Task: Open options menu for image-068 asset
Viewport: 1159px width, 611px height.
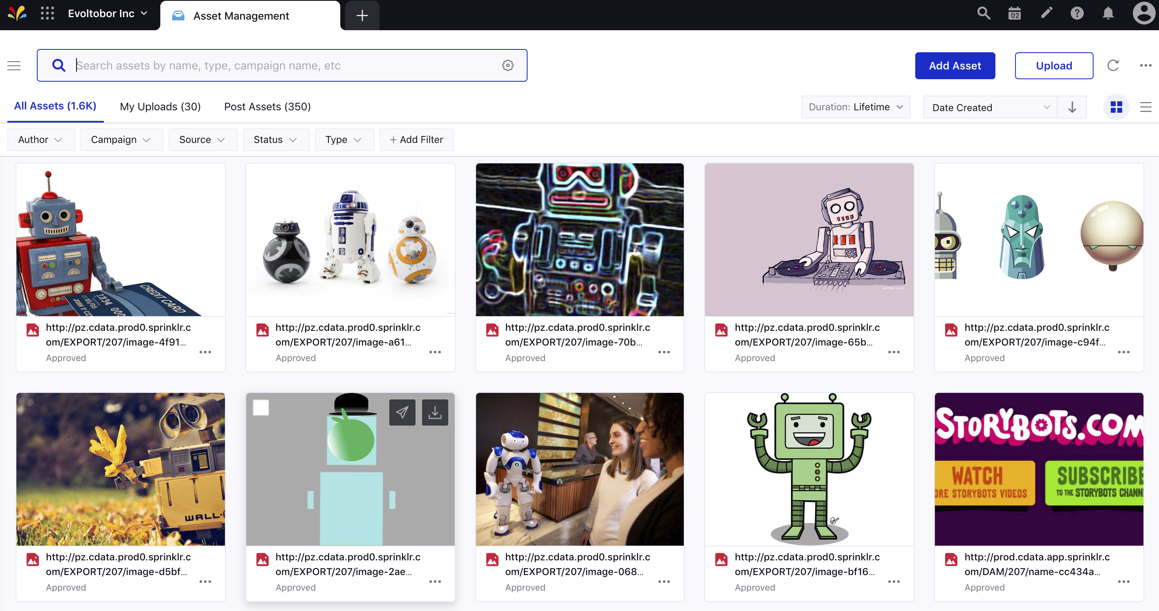Action: tap(664, 582)
